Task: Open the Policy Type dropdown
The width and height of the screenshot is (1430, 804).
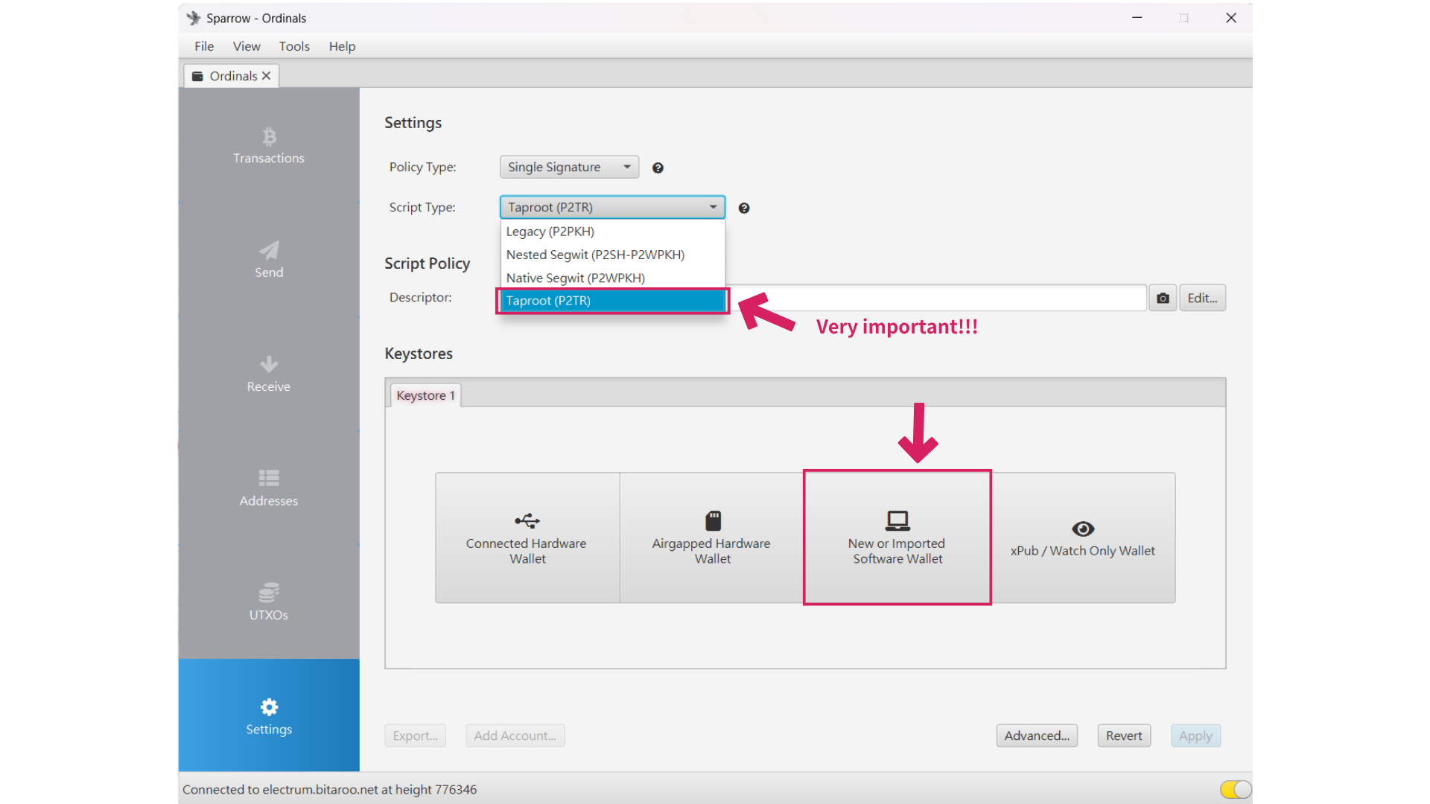Action: 569,167
